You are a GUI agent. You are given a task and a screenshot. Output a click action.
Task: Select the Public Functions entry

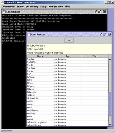tap(69, 53)
